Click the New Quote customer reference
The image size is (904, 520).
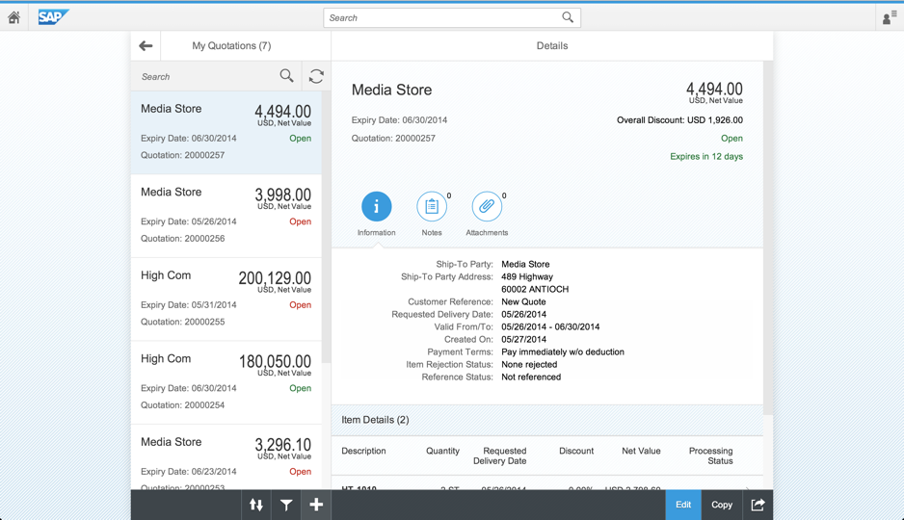(523, 301)
